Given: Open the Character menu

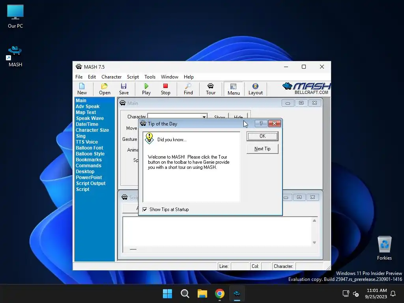Looking at the screenshot, I should click(x=111, y=77).
